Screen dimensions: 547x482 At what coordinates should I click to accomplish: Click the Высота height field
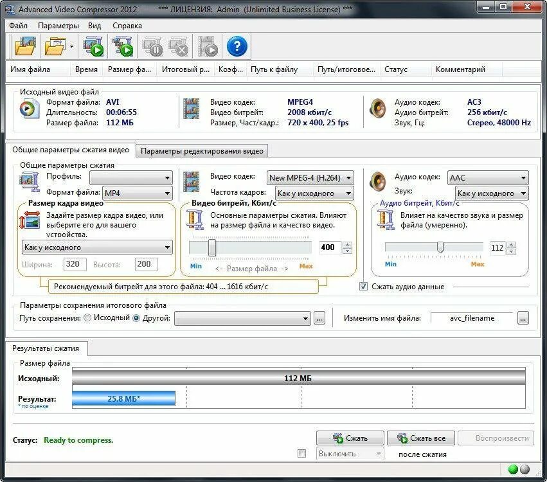click(x=146, y=264)
